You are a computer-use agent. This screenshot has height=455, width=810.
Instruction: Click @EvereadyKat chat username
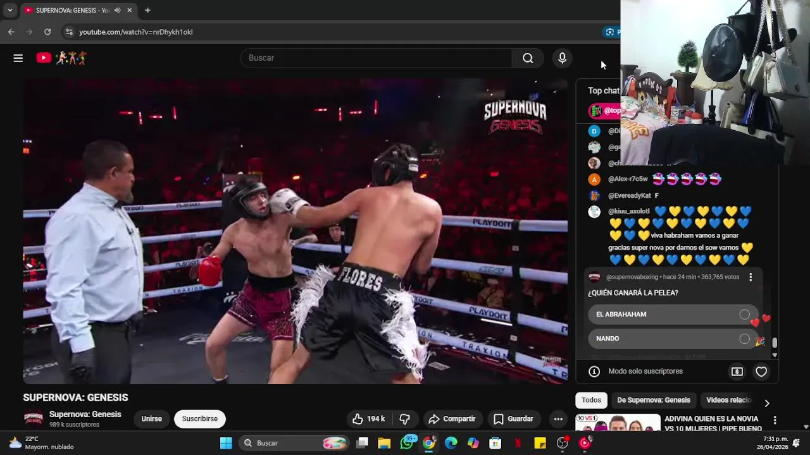pos(630,196)
